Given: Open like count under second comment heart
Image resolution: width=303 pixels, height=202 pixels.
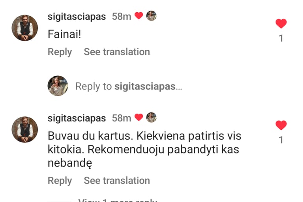Looking at the screenshot, I should pos(281,140).
